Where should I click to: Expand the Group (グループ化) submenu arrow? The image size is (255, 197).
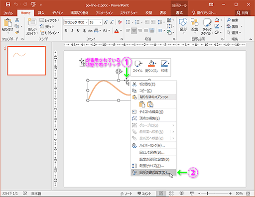173,125
